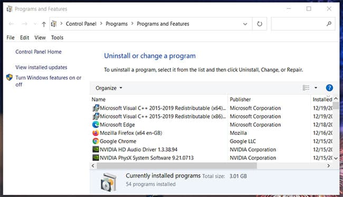This screenshot has height=197, width=343.
Task: Click Microsoft Corporation publisher for Microsoft Edge
Action: tap(255, 125)
